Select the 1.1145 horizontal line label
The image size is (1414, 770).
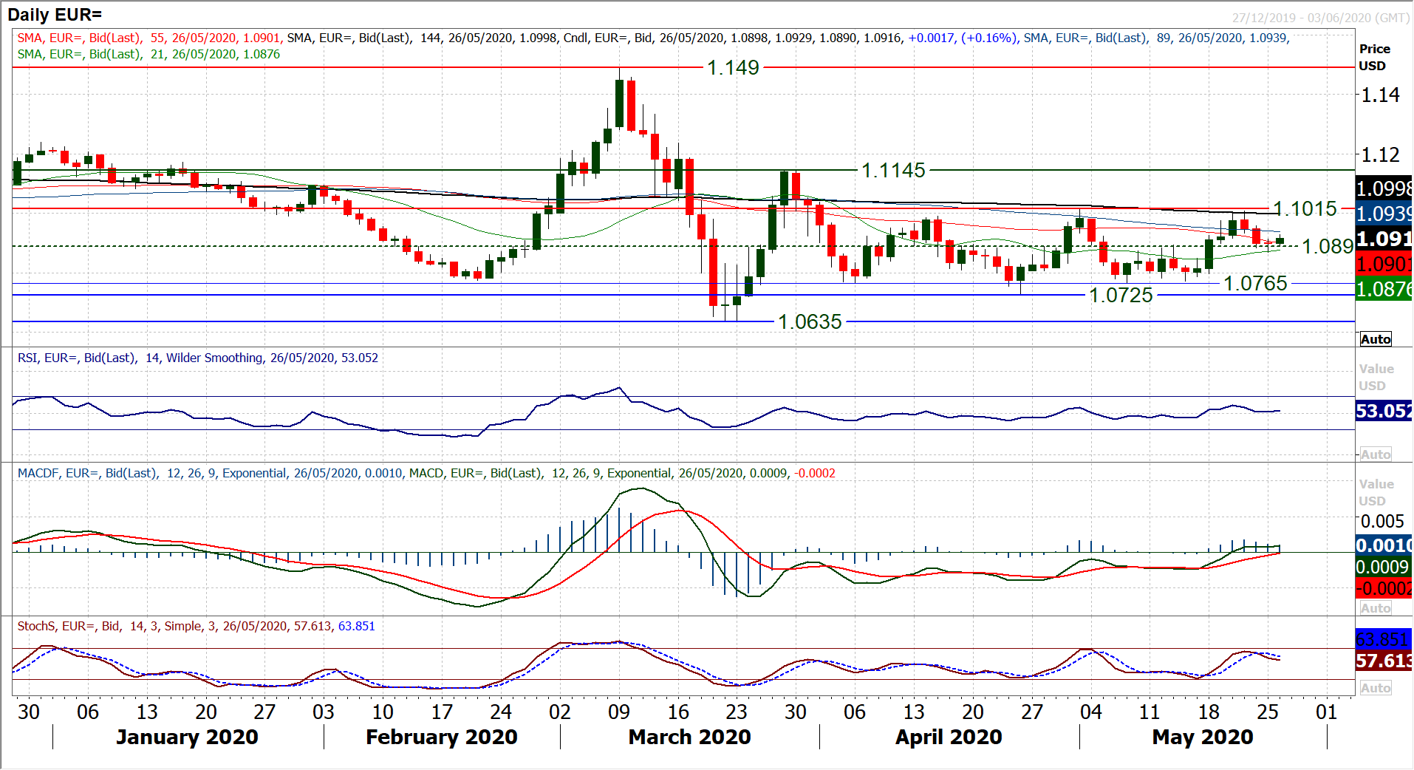[892, 171]
